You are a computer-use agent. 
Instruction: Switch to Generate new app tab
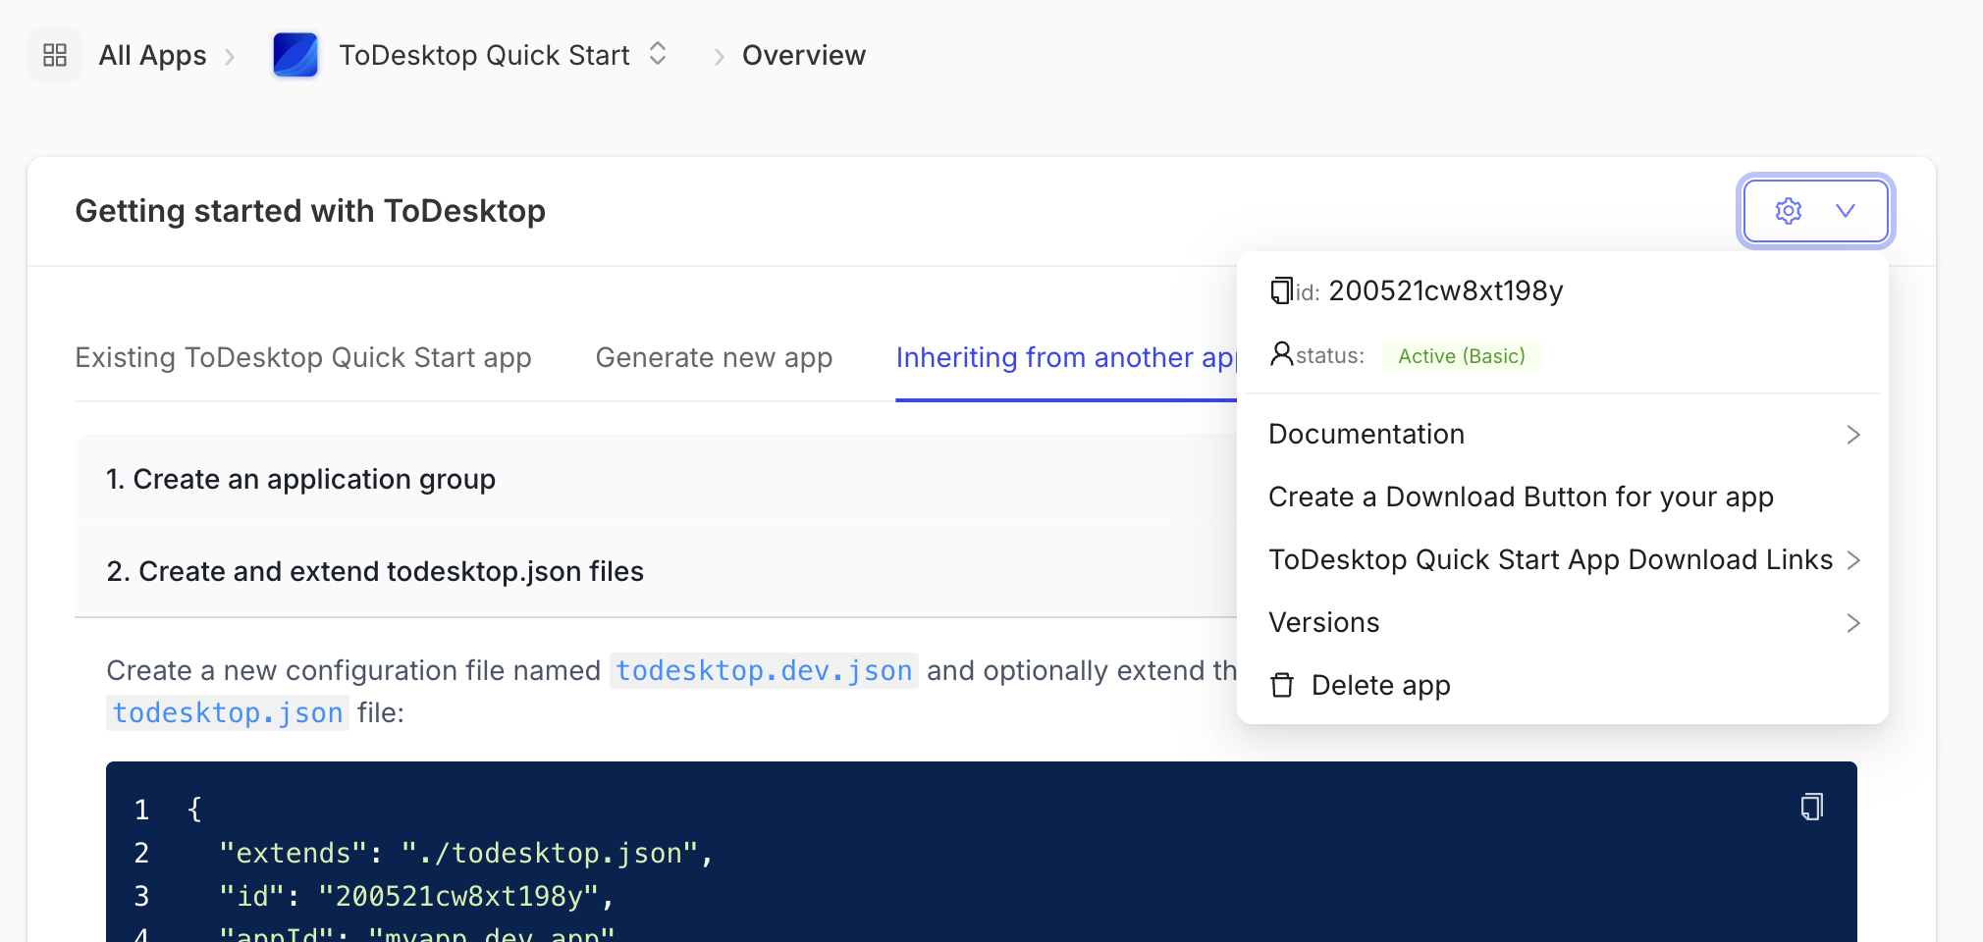pyautogui.click(x=714, y=357)
